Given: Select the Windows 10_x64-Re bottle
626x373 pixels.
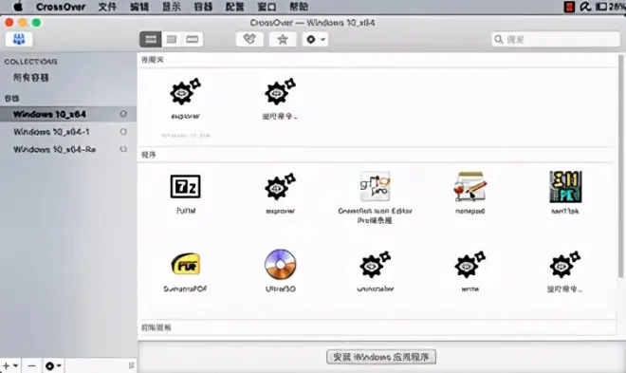Looking at the screenshot, I should pyautogui.click(x=68, y=149).
